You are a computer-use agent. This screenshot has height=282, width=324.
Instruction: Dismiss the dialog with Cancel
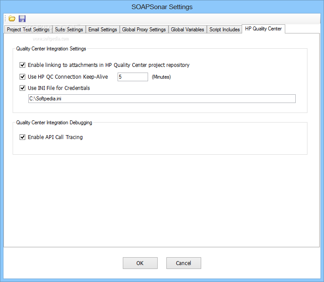tap(183, 263)
